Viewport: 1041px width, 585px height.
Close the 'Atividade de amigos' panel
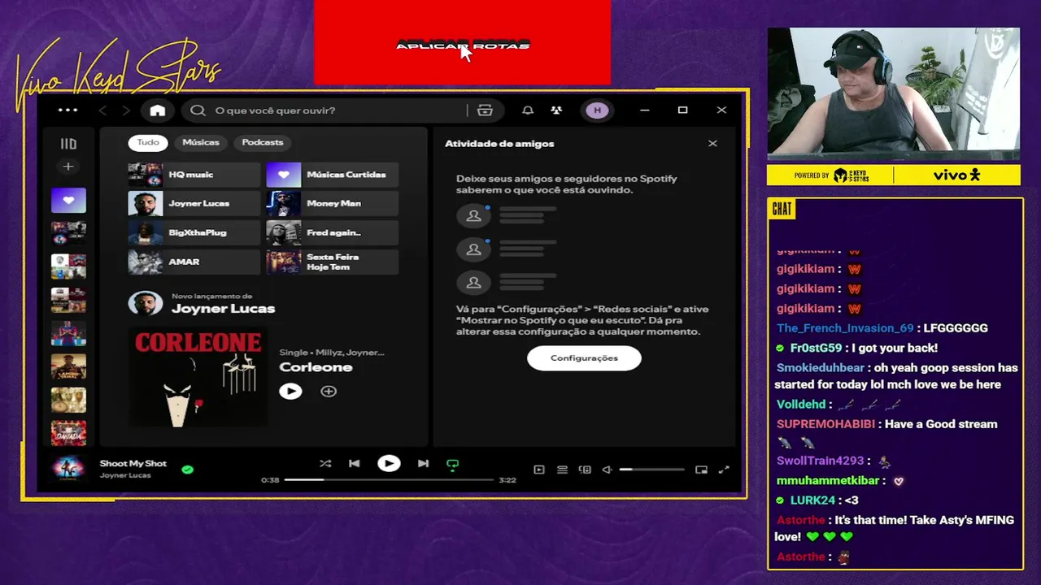click(712, 144)
